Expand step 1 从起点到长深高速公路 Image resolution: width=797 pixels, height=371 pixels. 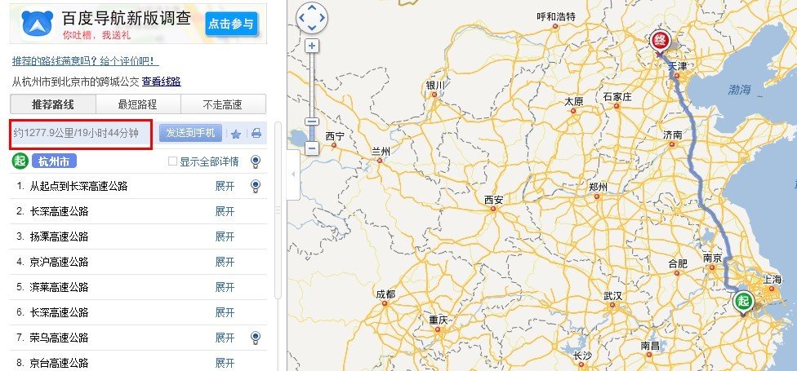click(225, 186)
